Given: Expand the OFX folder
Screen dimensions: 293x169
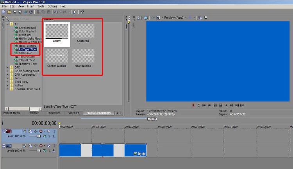Looking at the screenshot, I should click(x=8, y=68).
